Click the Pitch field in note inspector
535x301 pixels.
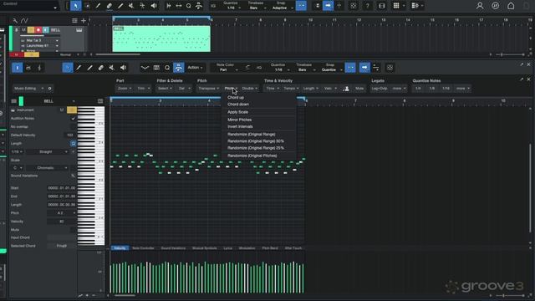[62, 213]
